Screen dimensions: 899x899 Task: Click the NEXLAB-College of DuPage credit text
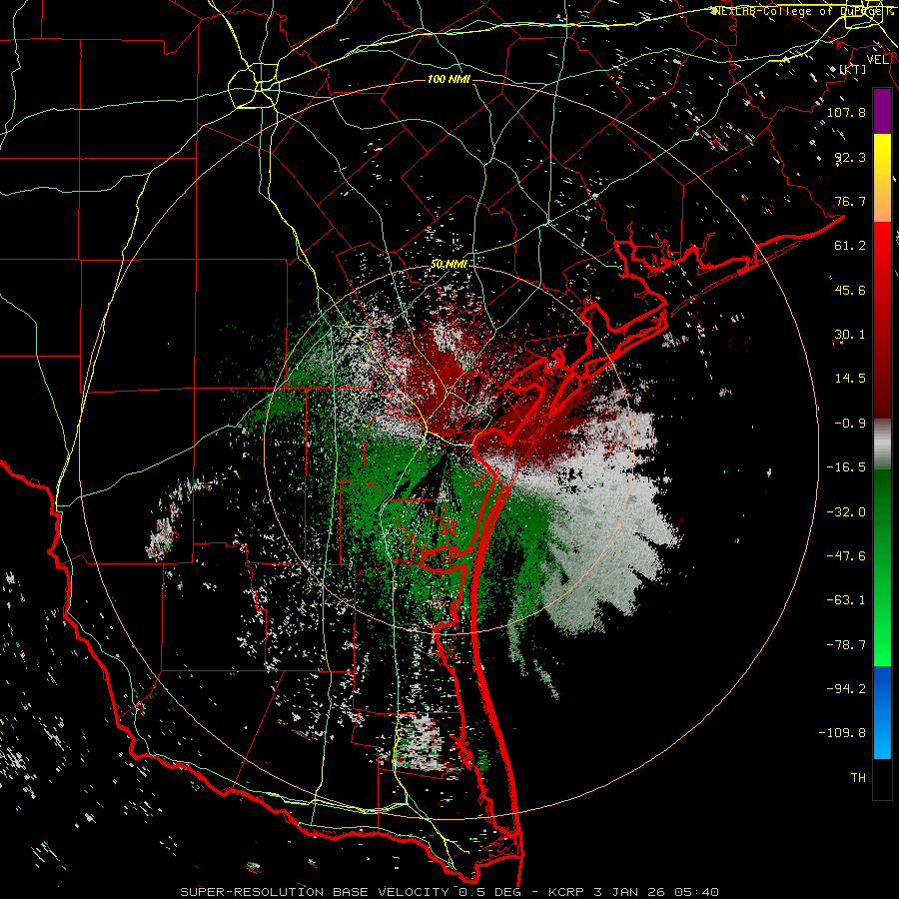tap(802, 11)
